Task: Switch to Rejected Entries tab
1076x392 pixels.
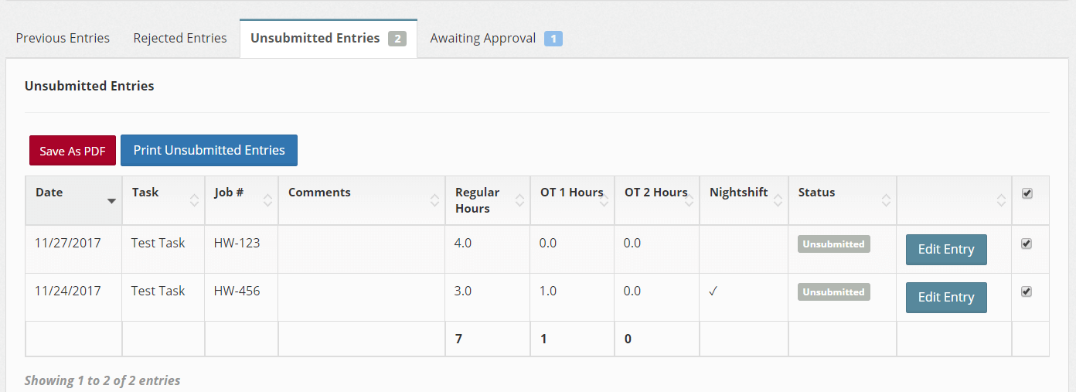Action: 180,38
